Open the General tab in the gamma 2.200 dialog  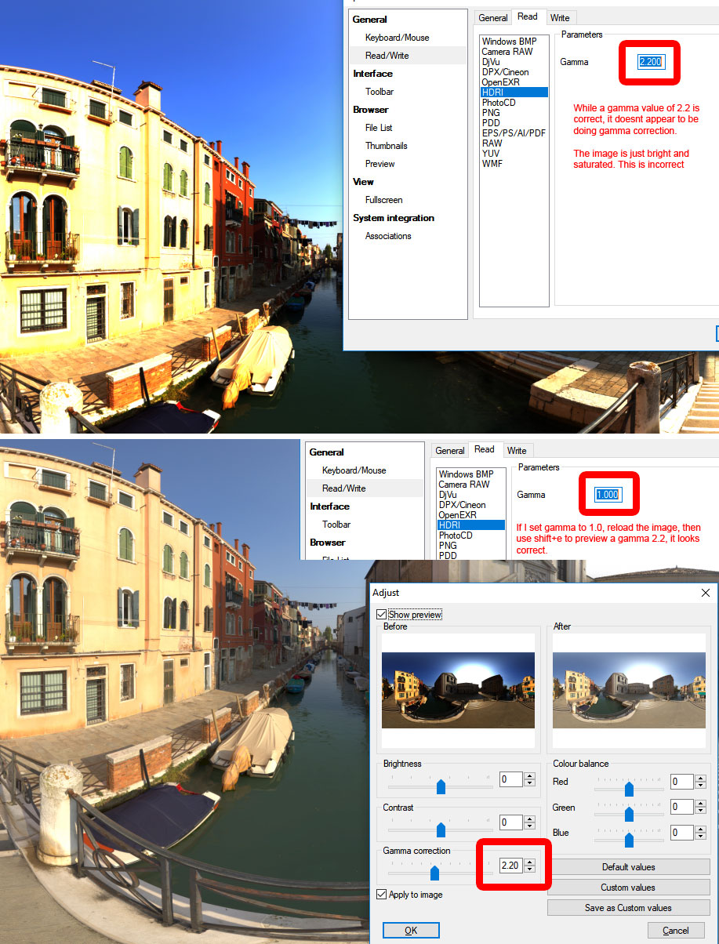pyautogui.click(x=493, y=17)
